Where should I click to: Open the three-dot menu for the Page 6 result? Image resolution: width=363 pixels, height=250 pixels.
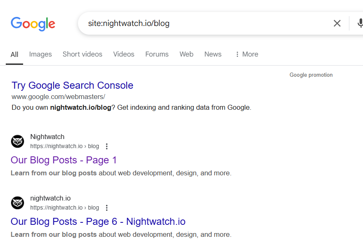click(x=106, y=208)
